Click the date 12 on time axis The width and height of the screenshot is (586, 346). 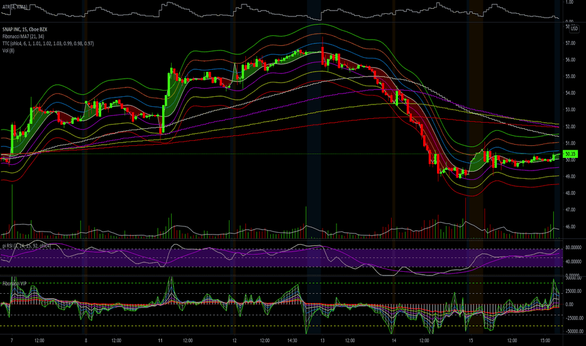click(x=235, y=341)
